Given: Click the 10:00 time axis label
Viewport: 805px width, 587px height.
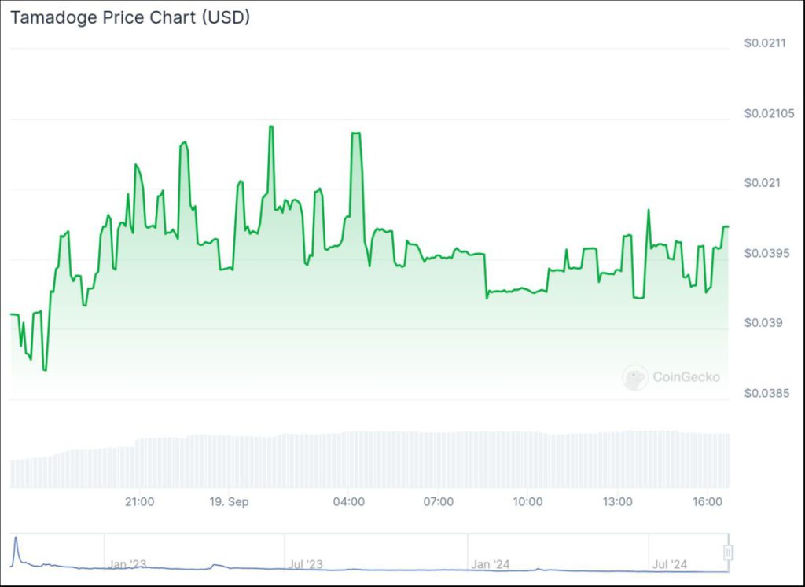Looking at the screenshot, I should pos(527,502).
